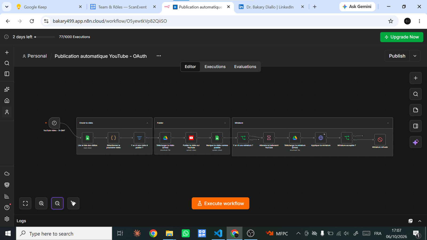Select the 'Y a-t-il une miniature ?' IF node
Image resolution: width=427 pixels, height=240 pixels.
click(x=243, y=138)
